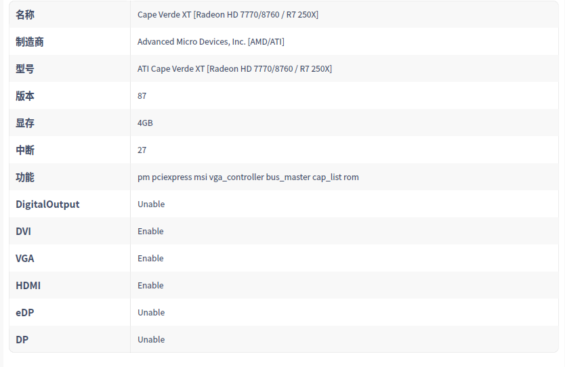Viewport: 565px width, 367px height.
Task: Select the ATI Cape Verde XT model value
Action: click(234, 69)
